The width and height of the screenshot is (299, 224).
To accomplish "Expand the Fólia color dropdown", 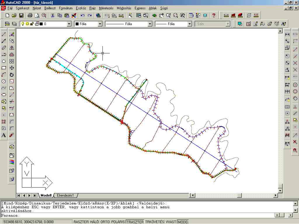I will [x=100, y=24].
